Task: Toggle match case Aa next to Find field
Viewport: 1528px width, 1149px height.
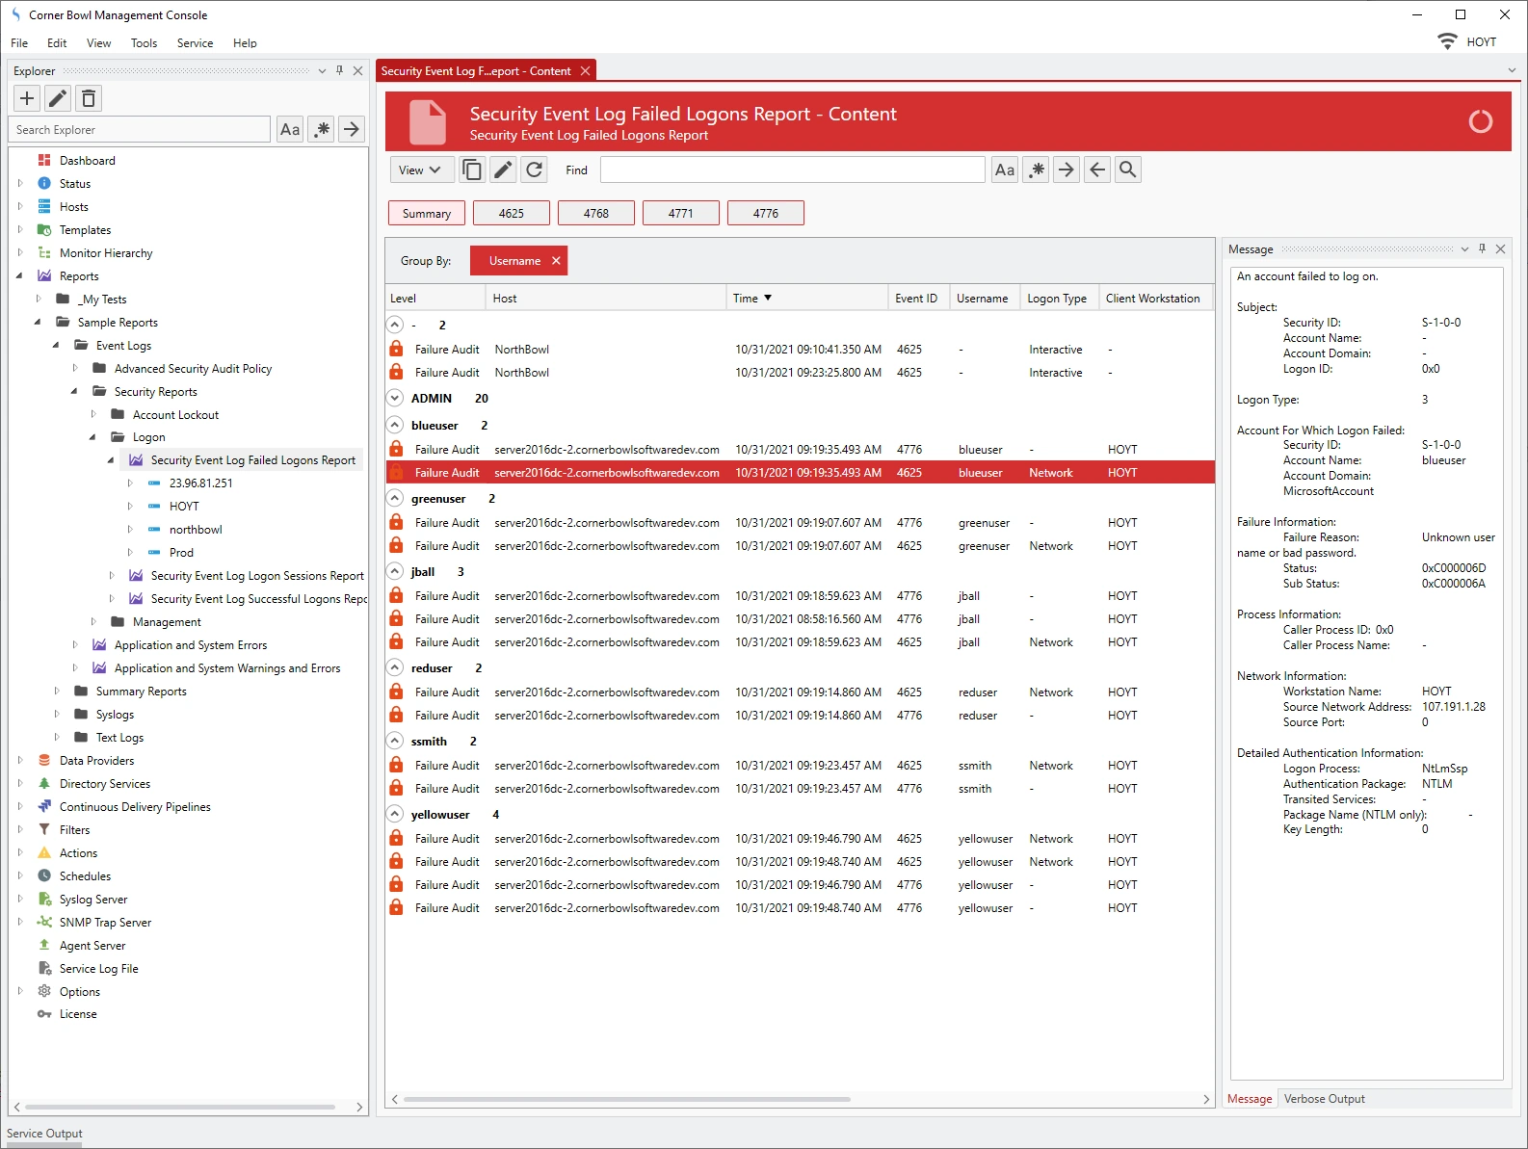Action: point(1005,170)
